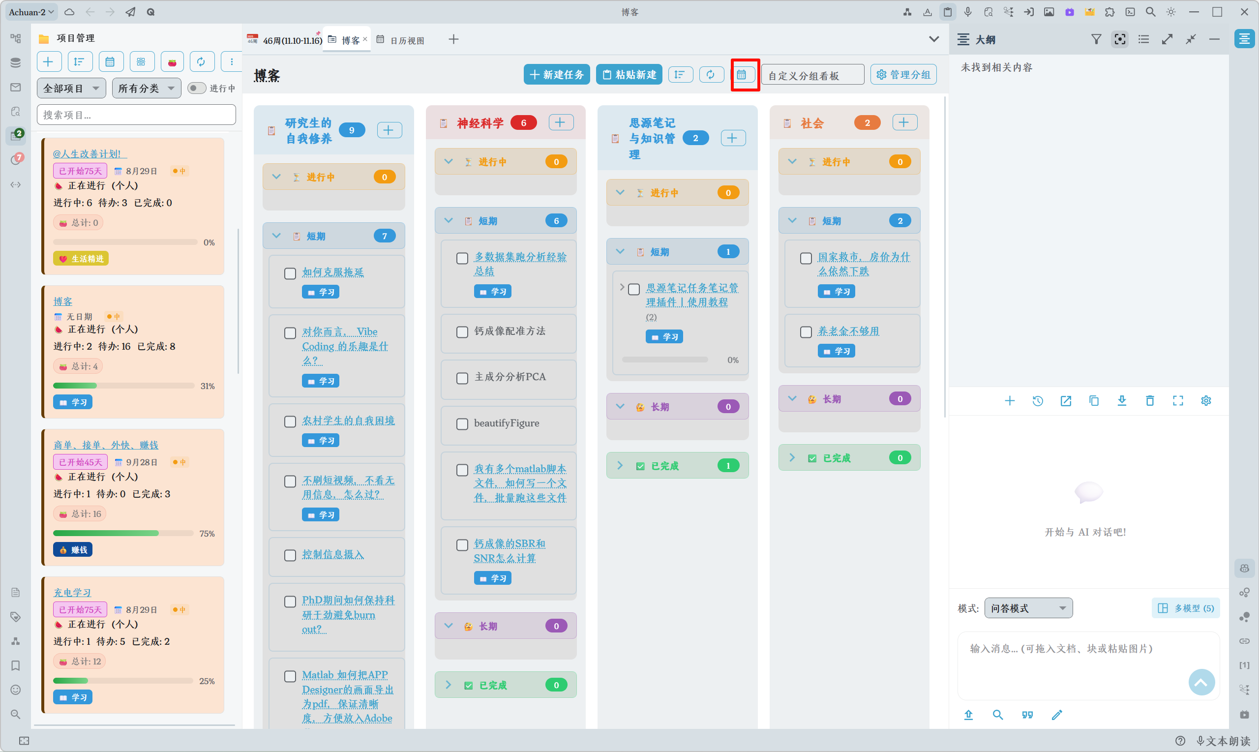Expand 已完成 group in 思源笔记 column

coord(620,465)
